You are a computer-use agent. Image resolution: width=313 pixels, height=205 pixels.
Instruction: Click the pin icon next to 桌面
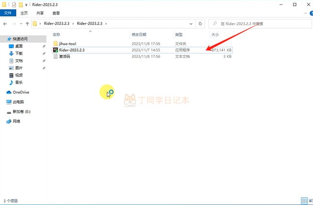(x=44, y=47)
